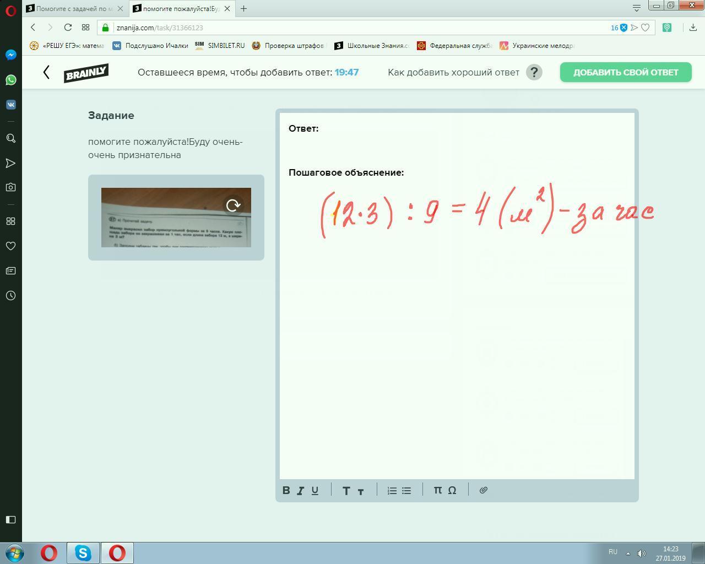705x564 pixels.
Task: Close the Помогите с задачей tab
Action: pos(120,8)
